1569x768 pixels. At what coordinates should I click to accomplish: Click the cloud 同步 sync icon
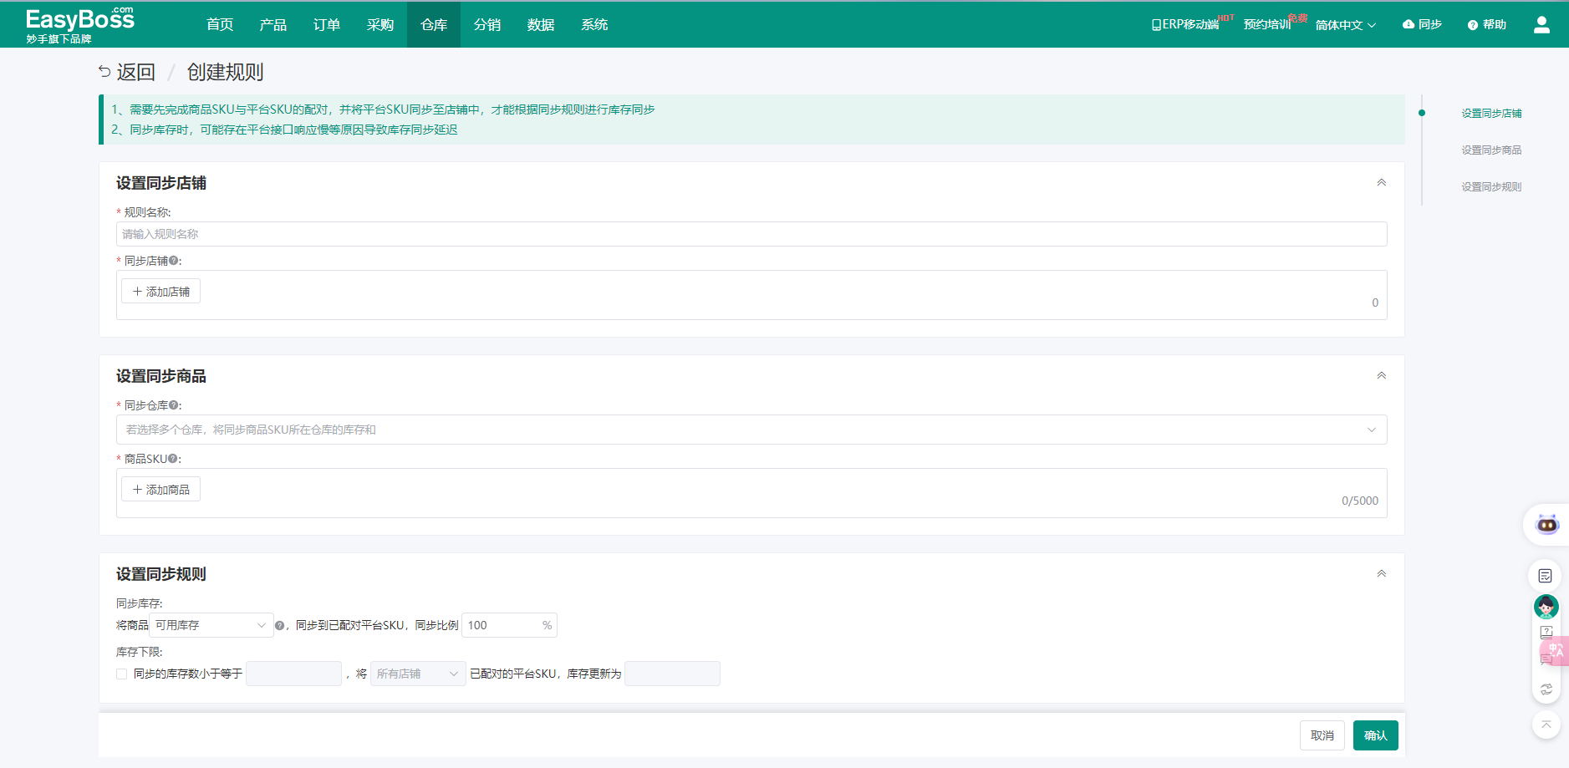point(1409,24)
